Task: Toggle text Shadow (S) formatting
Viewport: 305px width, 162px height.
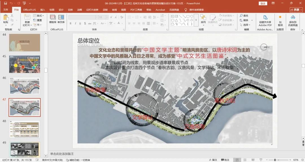Action: point(85,23)
